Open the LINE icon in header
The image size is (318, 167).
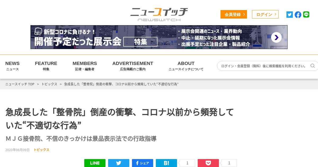point(306,15)
